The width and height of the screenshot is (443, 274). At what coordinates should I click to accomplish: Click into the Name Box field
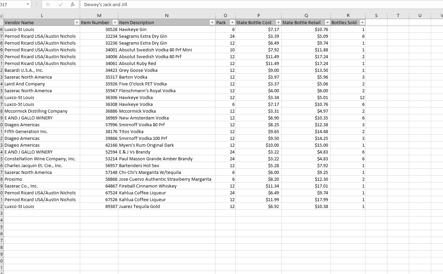click(12, 4)
